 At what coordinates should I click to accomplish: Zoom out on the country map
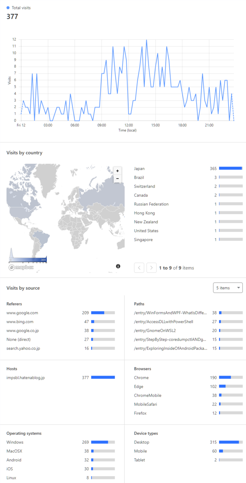(118, 179)
